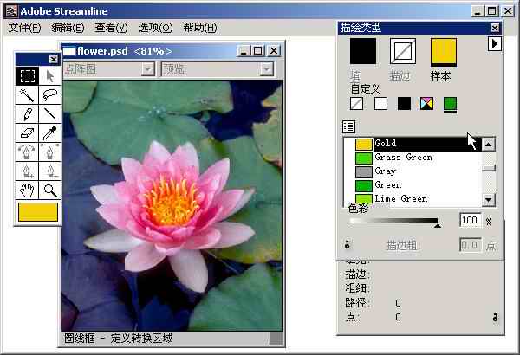Select the Zoom magnifier tool
Screen dimensions: 520x355
(x=50, y=190)
